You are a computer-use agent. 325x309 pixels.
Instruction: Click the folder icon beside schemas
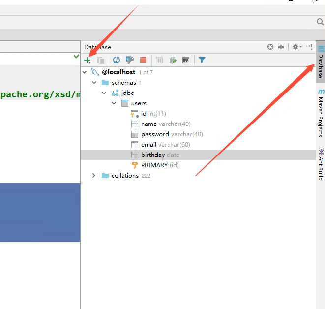pyautogui.click(x=105, y=83)
